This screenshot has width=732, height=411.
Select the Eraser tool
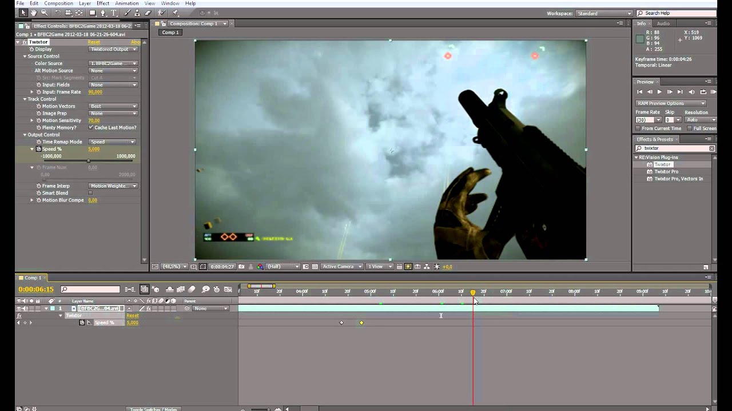pyautogui.click(x=148, y=13)
